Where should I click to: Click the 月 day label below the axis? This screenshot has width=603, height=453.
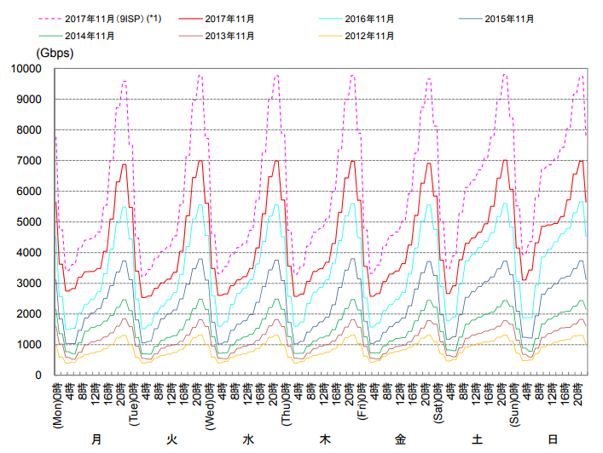[x=96, y=439]
